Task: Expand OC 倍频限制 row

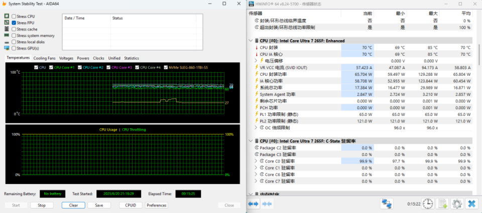Action: coord(256,127)
